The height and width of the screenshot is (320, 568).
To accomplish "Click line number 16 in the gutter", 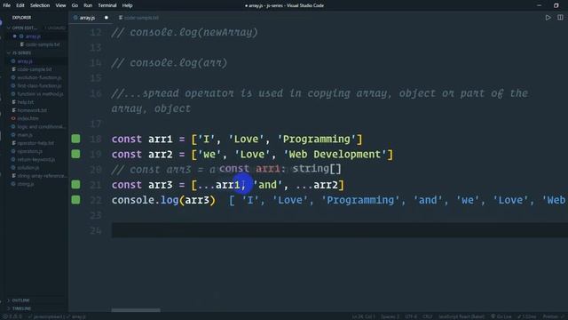I will click(96, 93).
